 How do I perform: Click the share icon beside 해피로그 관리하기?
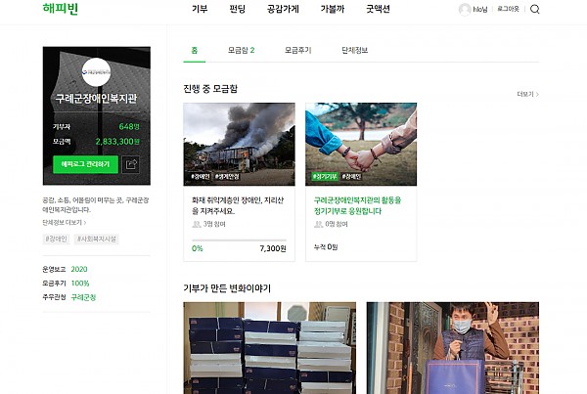pyautogui.click(x=131, y=164)
